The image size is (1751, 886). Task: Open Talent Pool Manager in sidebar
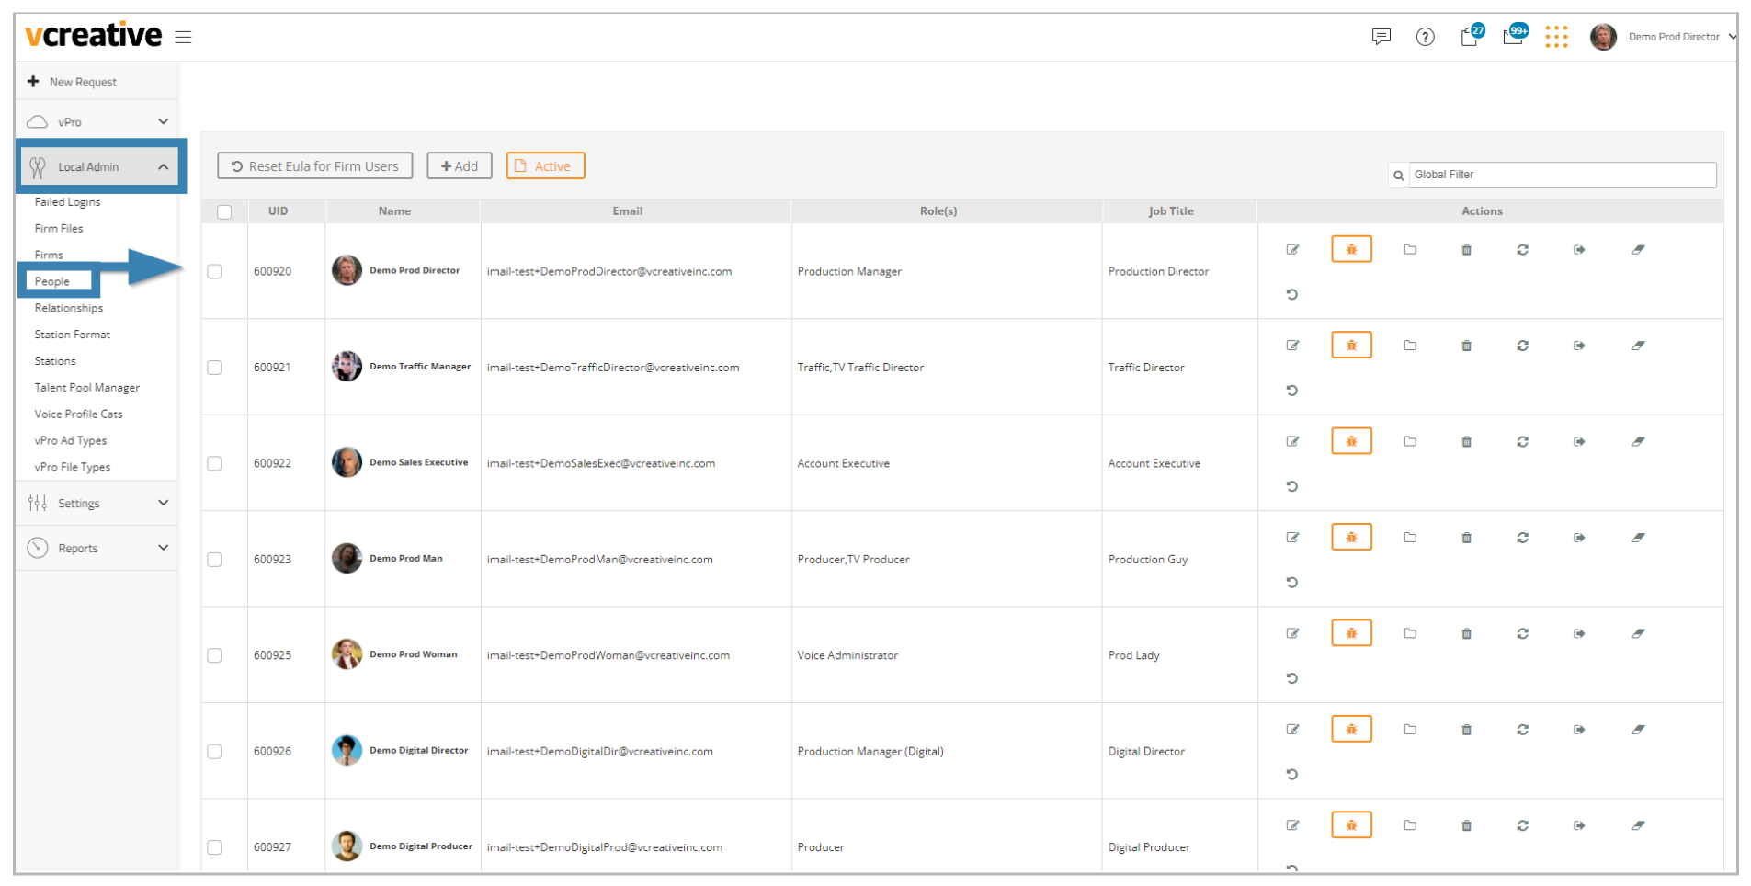[87, 388]
